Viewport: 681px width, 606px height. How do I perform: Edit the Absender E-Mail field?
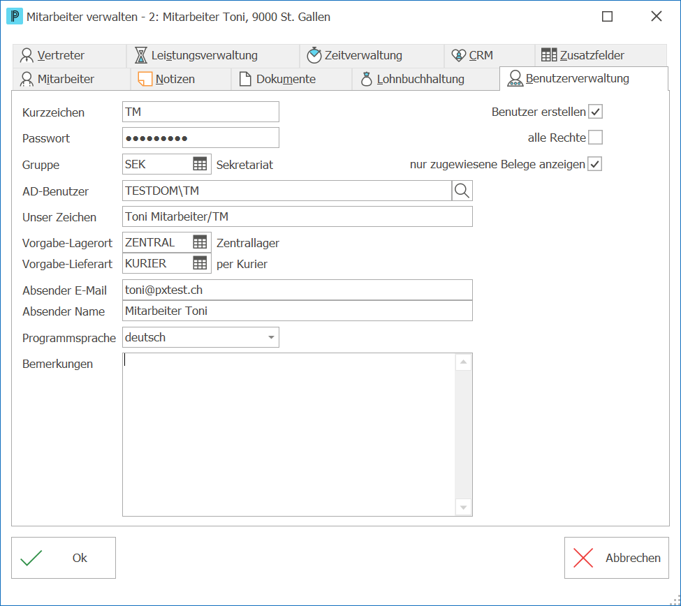point(298,290)
